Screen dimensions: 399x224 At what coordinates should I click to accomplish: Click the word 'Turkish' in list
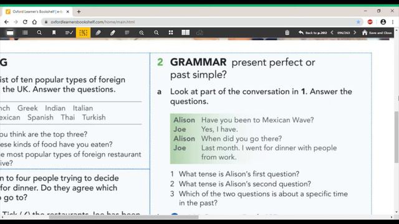pyautogui.click(x=94, y=118)
